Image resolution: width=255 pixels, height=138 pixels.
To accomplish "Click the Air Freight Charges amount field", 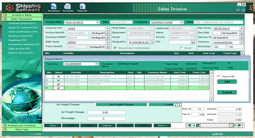I will click(106, 113).
